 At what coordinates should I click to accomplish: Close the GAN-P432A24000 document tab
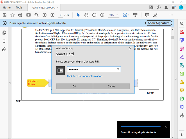(x=58, y=8)
